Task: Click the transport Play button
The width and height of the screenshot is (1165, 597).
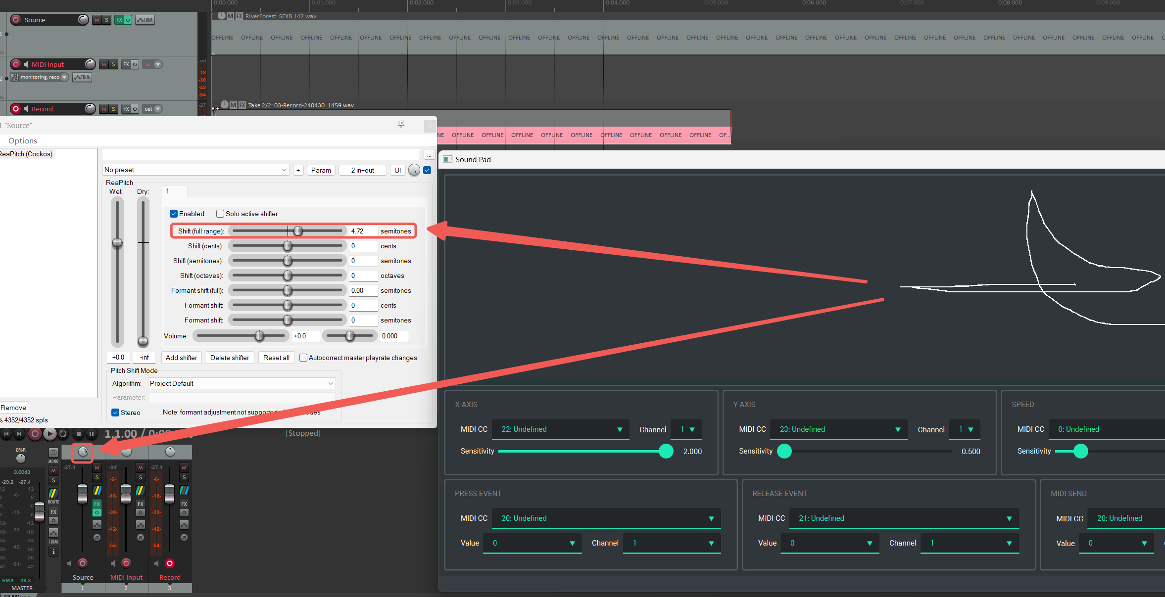Action: tap(49, 434)
